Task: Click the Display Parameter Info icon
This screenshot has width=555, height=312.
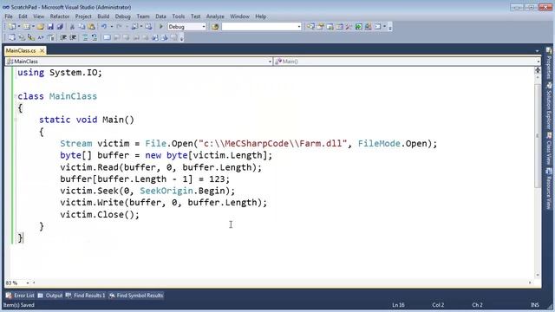Action: pyautogui.click(x=22, y=37)
